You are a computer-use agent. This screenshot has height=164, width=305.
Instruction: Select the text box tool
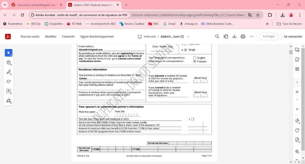(8, 91)
